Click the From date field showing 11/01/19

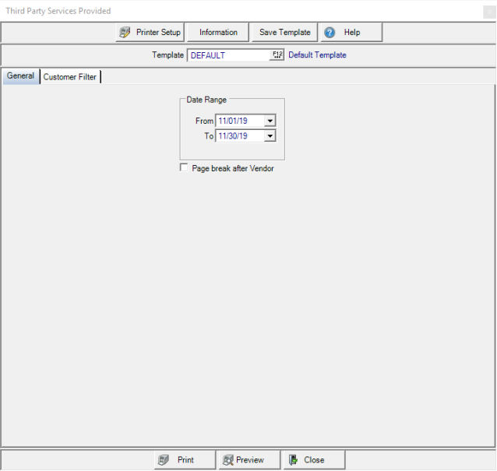click(238, 121)
